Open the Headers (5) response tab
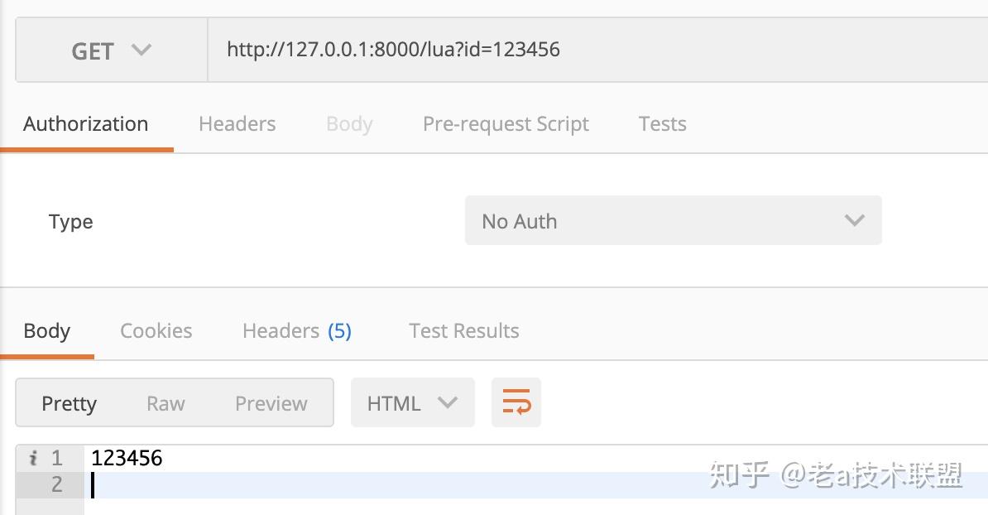Viewport: 988px width, 515px height. click(296, 330)
